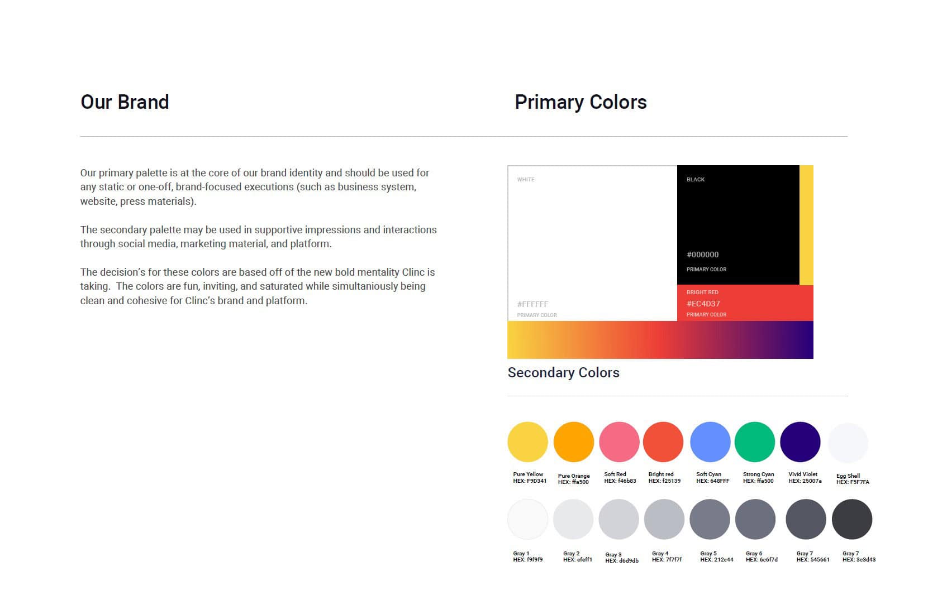Click the white #FFFFFF primary color block

[x=592, y=243]
